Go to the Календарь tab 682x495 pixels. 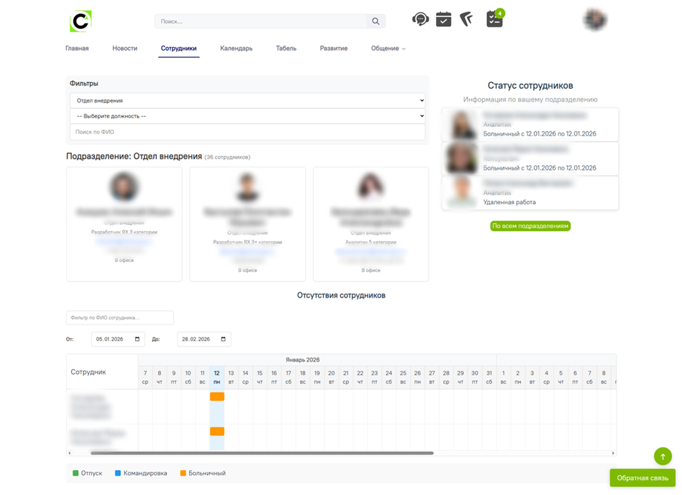click(x=236, y=48)
